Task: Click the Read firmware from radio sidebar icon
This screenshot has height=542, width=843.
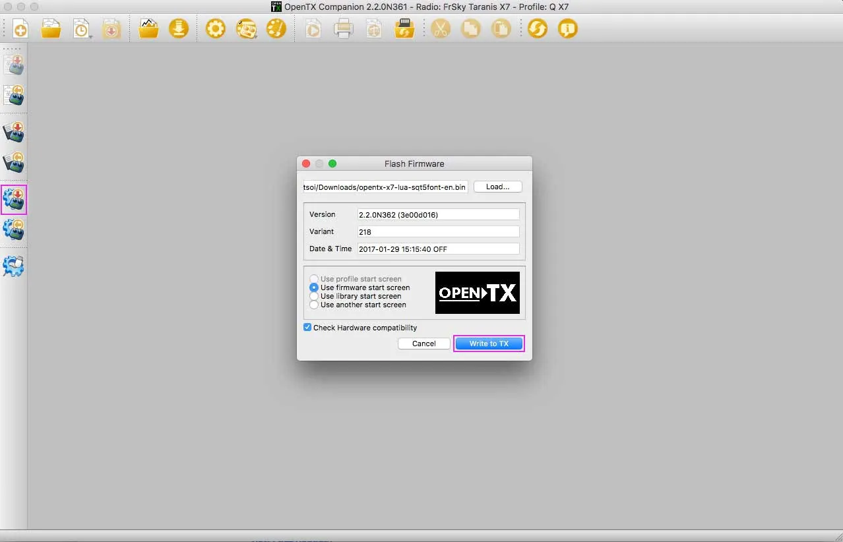Action: pos(14,229)
